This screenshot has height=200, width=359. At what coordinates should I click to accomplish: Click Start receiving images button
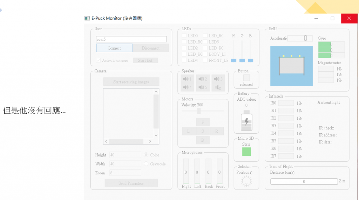(131, 82)
